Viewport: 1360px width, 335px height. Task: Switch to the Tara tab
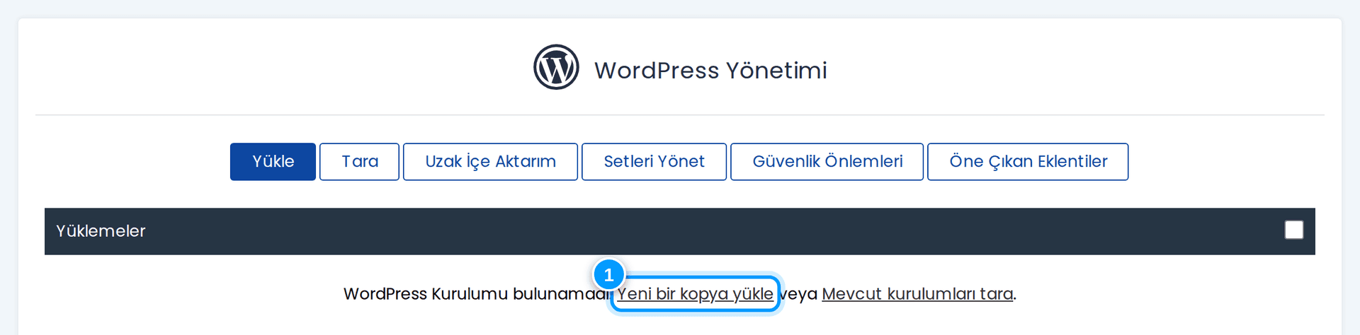coord(359,162)
